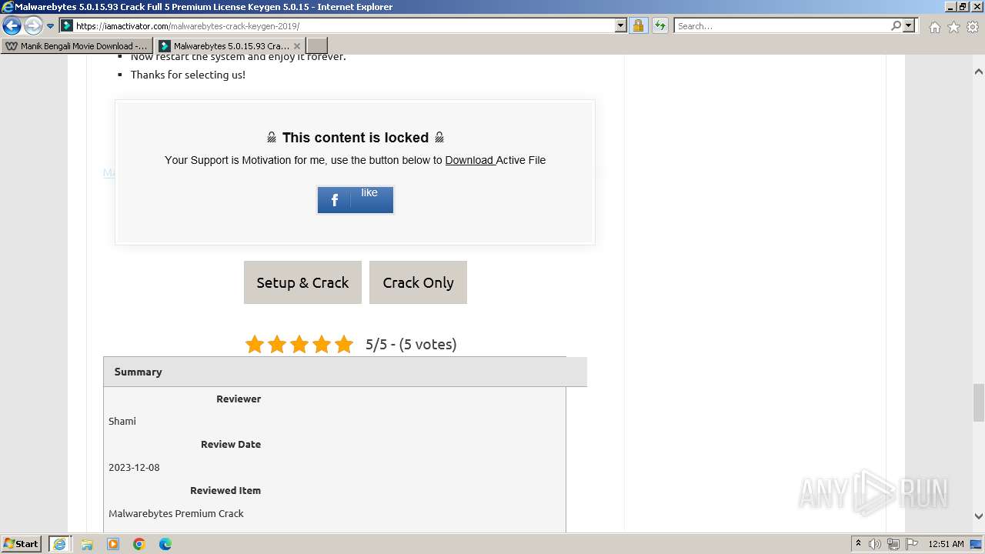Click the 'This content is locked' heading

[356, 138]
